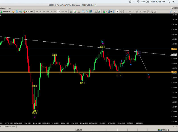Select the trendline drawing tool
The image size is (178, 132).
134,12
